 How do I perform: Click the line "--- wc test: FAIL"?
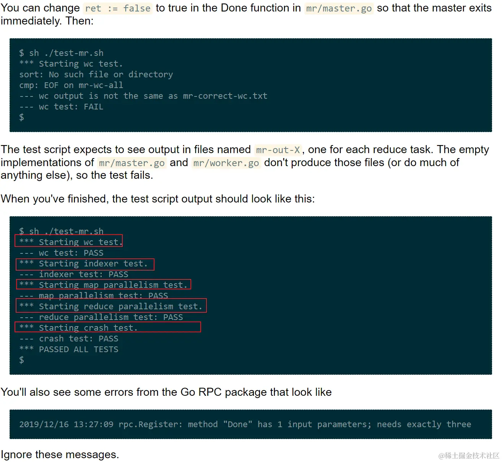(61, 107)
